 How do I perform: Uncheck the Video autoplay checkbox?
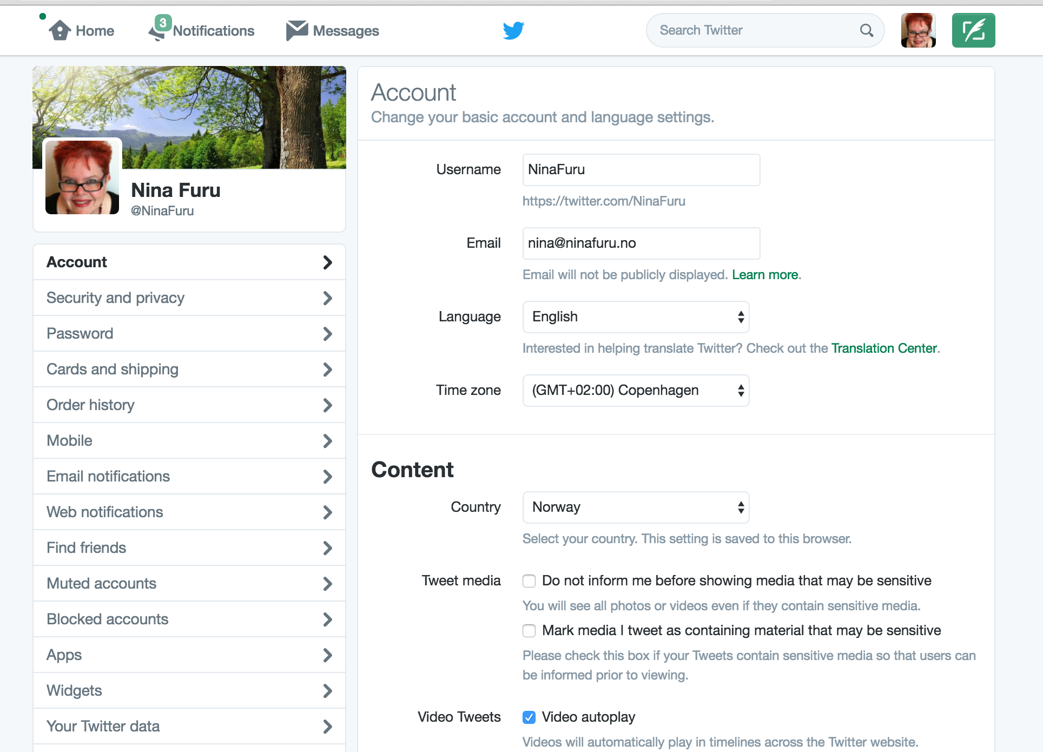coord(529,717)
